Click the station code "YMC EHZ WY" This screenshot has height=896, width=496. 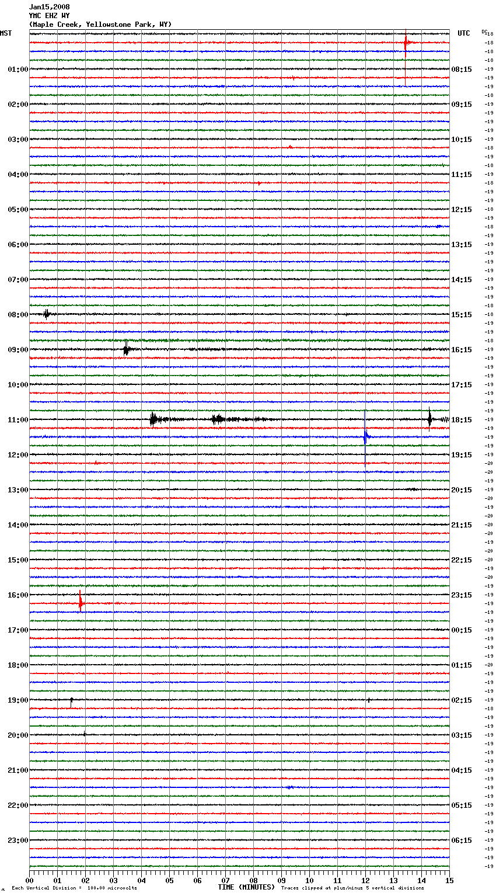[49, 16]
